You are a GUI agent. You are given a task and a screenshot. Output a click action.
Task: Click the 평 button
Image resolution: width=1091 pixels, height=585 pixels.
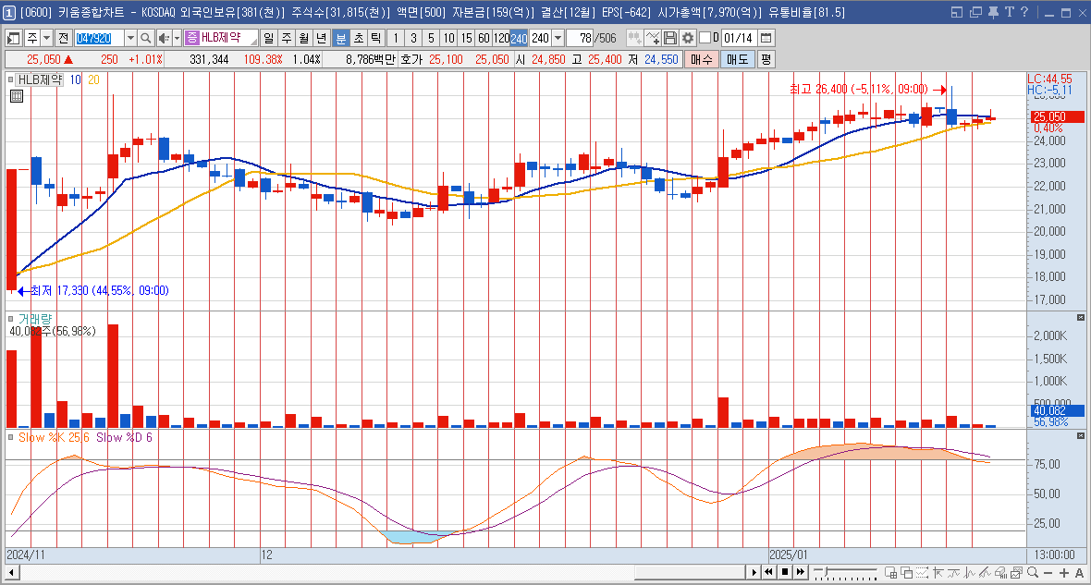point(766,60)
